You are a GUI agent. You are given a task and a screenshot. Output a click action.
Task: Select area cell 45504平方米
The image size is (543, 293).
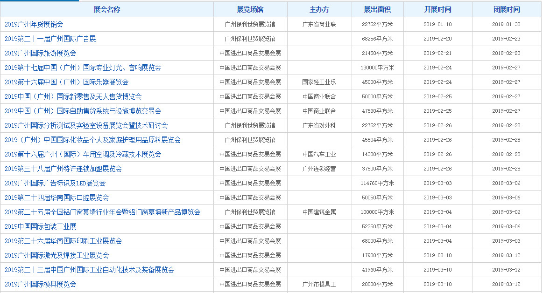377,140
